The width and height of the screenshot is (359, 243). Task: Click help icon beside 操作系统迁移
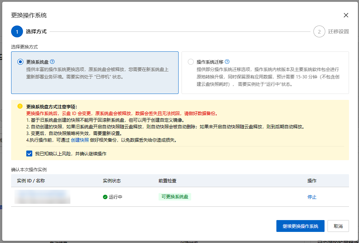pos(227,62)
